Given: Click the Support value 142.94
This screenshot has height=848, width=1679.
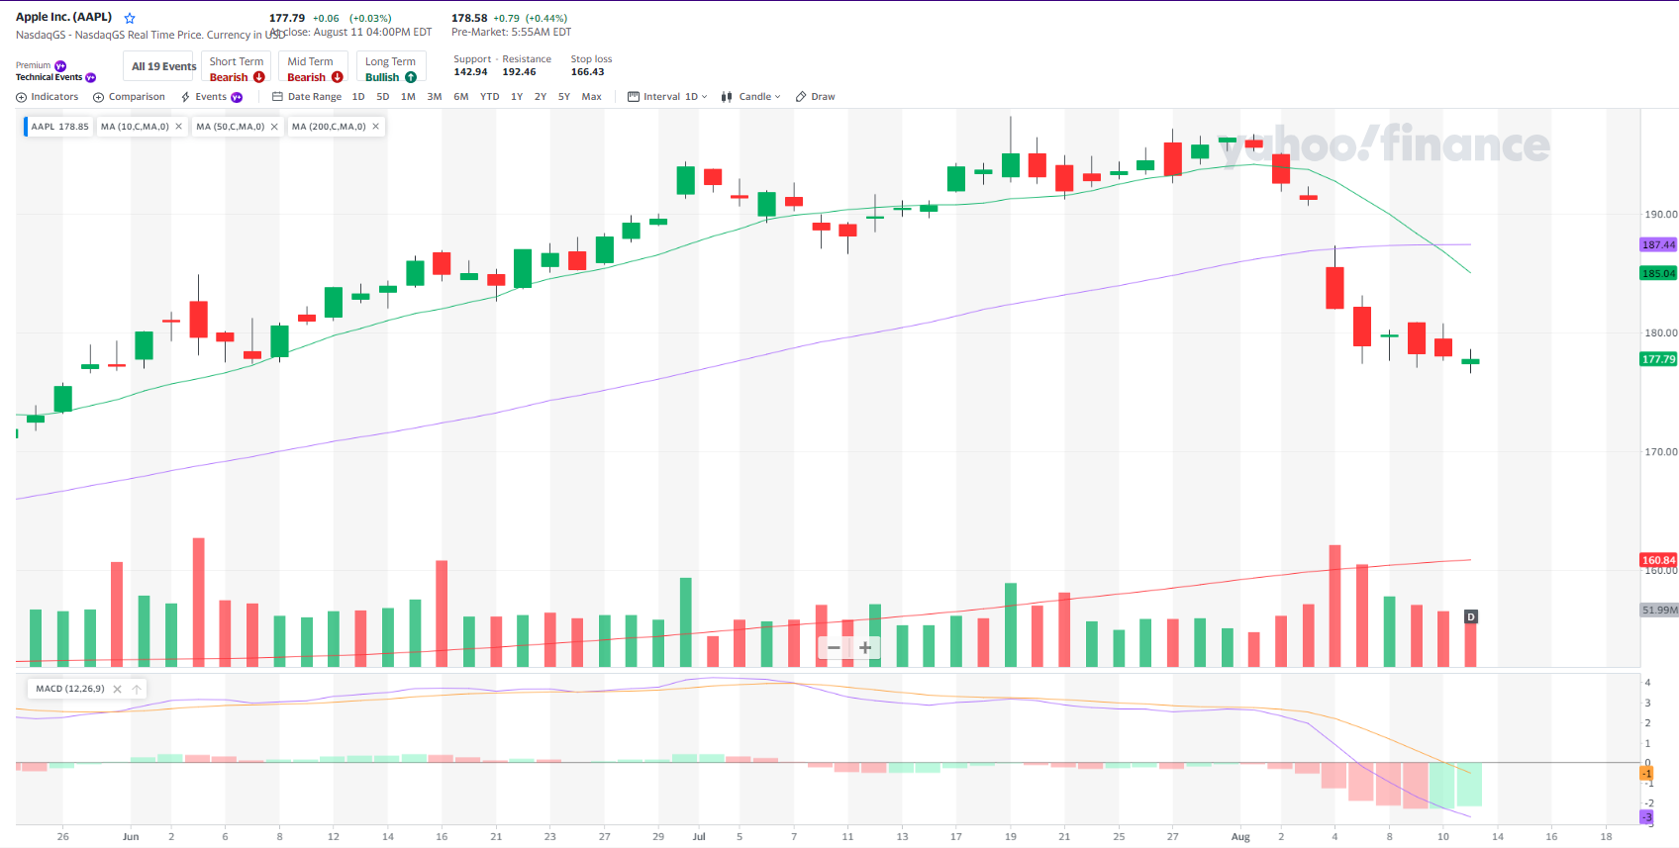Looking at the screenshot, I should (x=470, y=72).
